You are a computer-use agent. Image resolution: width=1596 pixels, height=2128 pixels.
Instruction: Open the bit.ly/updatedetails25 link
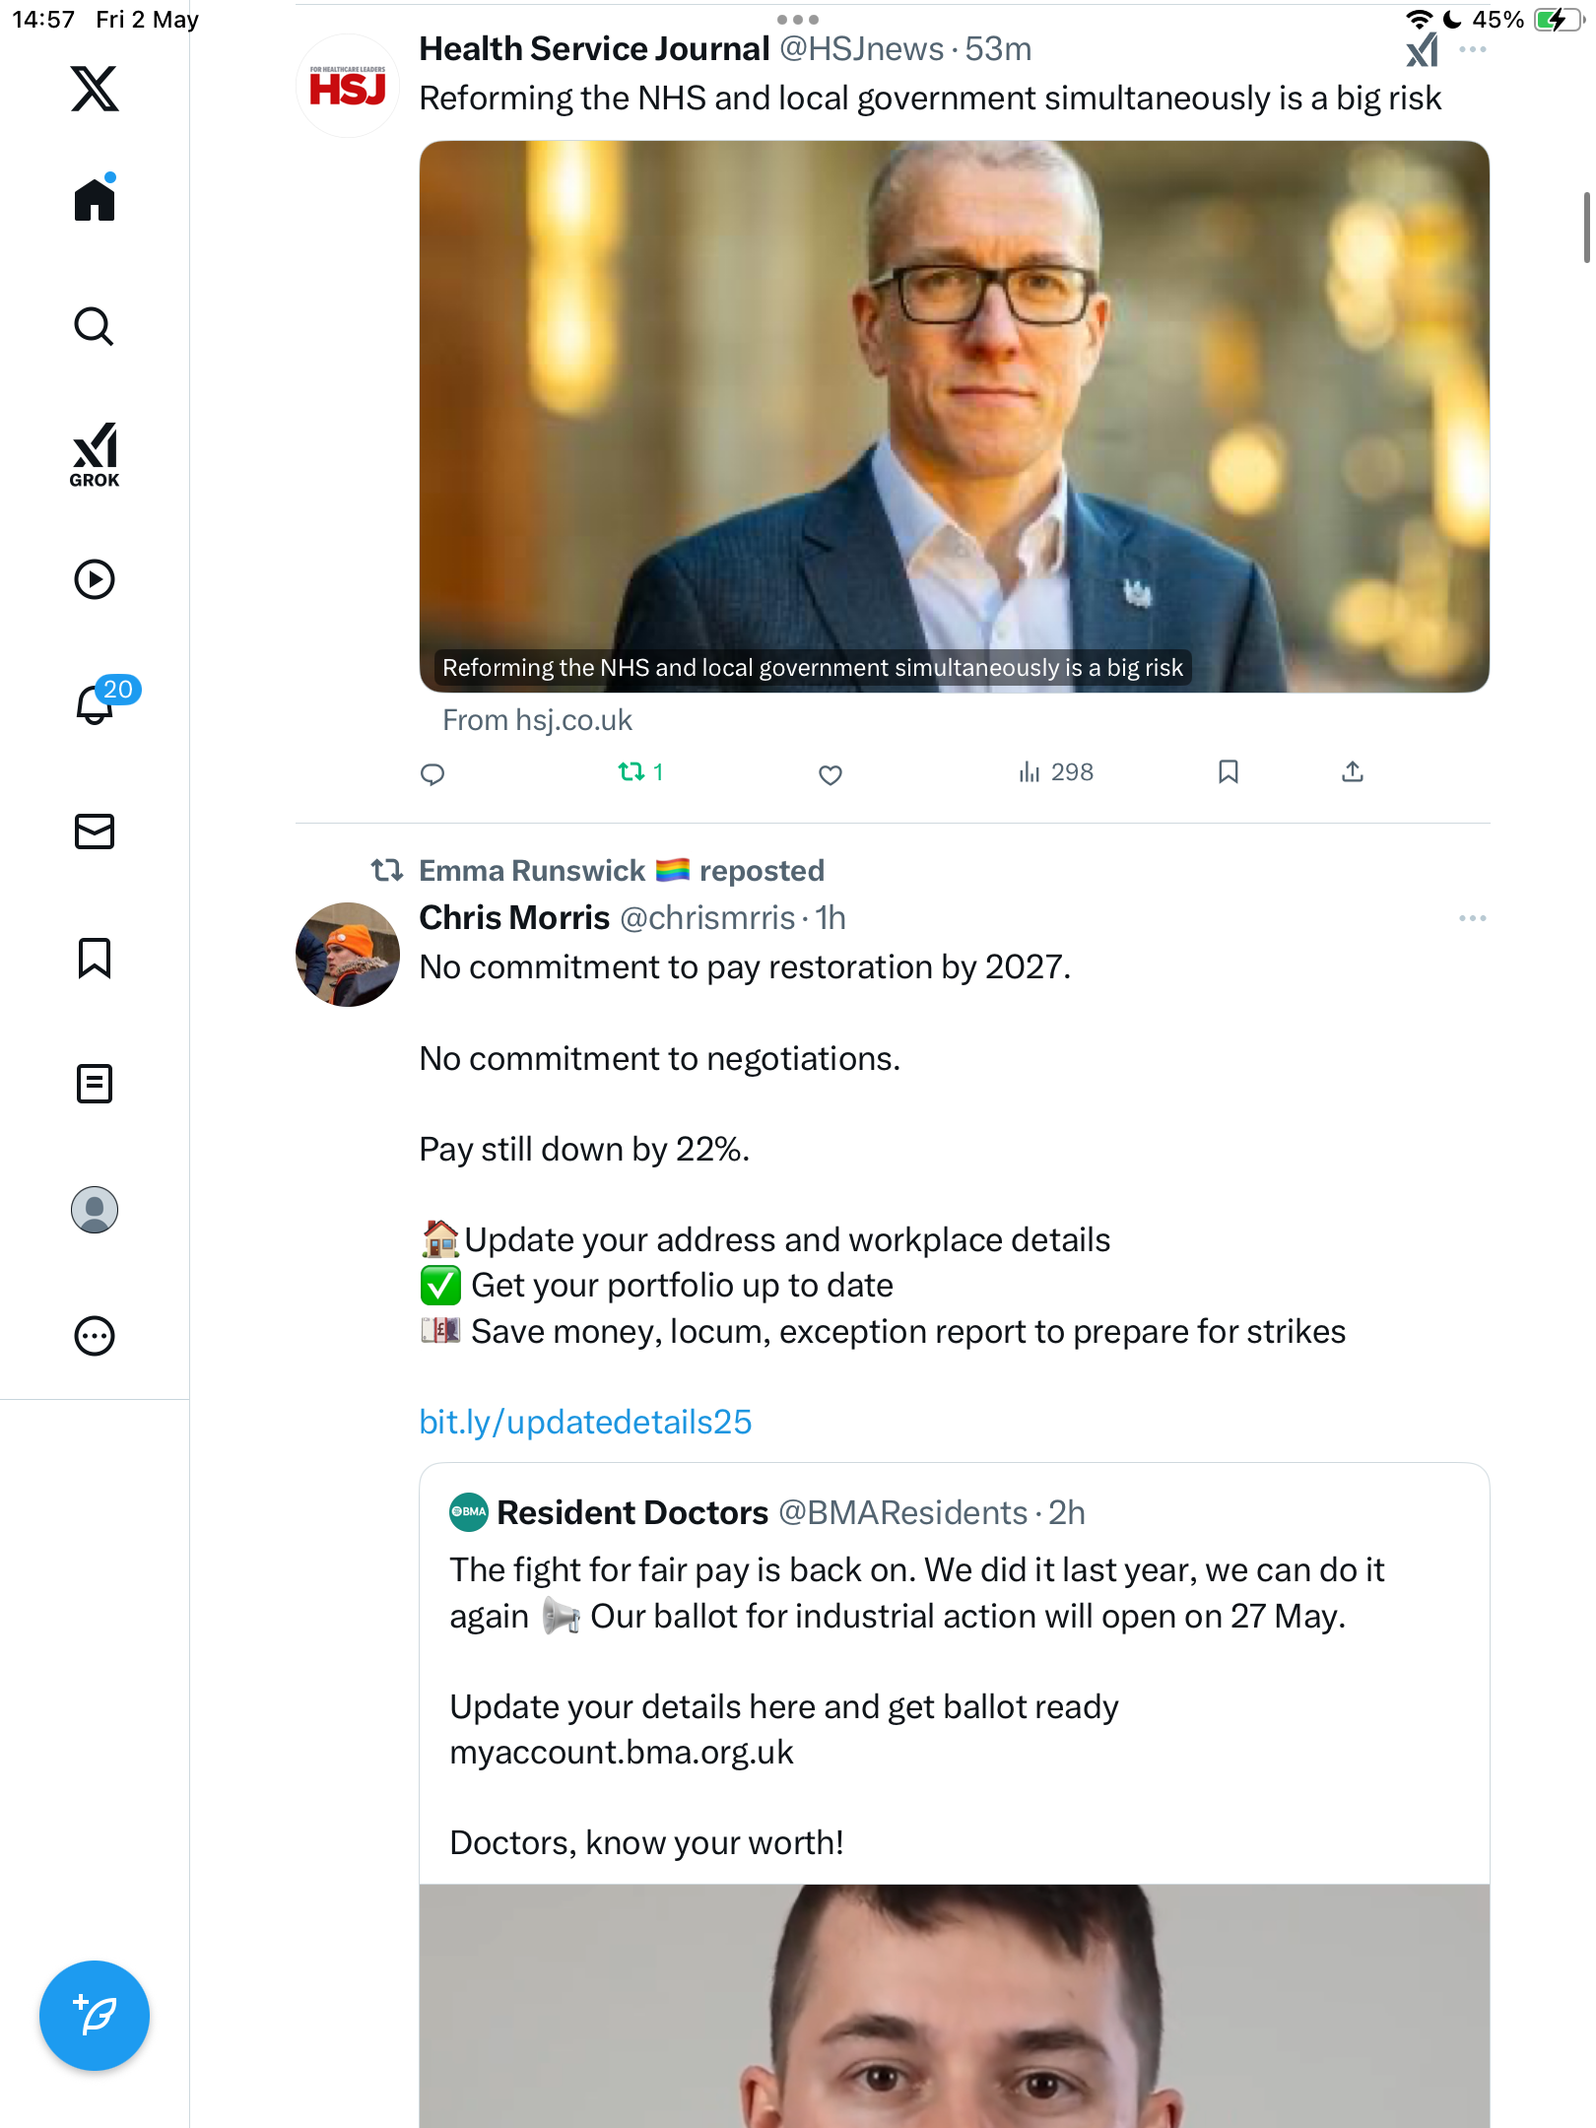click(585, 1422)
